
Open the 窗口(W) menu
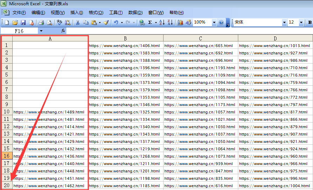coord(156,13)
